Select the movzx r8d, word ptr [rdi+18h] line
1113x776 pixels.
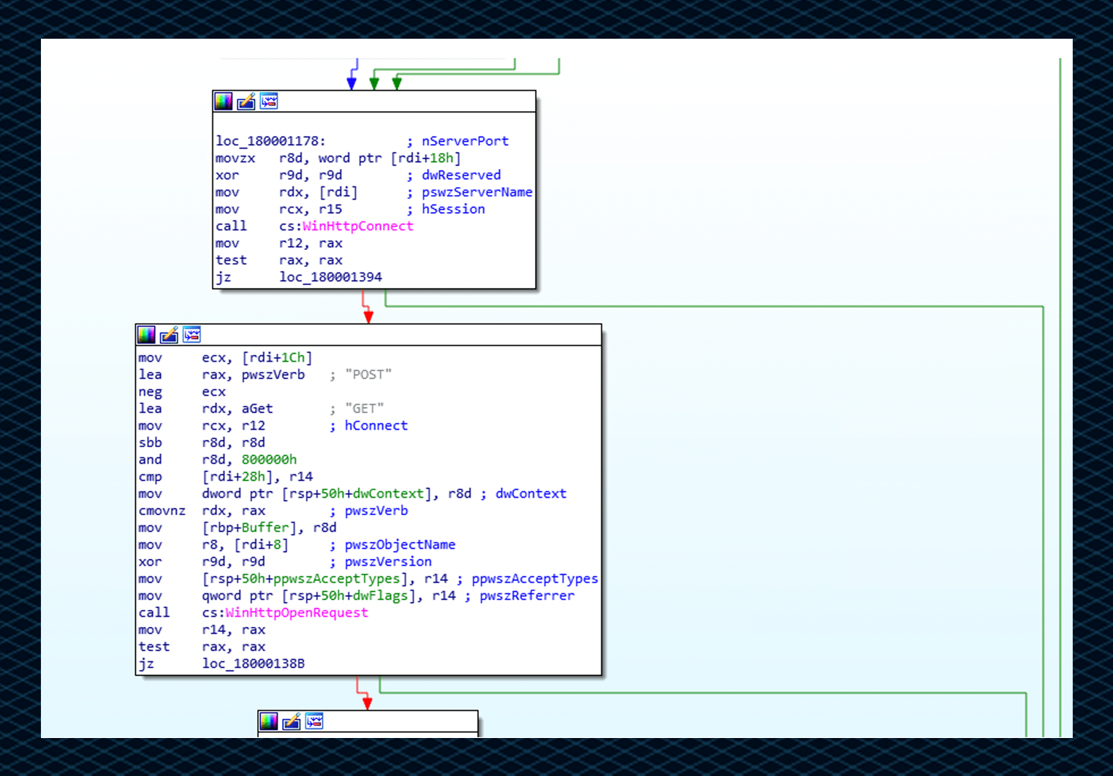pyautogui.click(x=338, y=158)
